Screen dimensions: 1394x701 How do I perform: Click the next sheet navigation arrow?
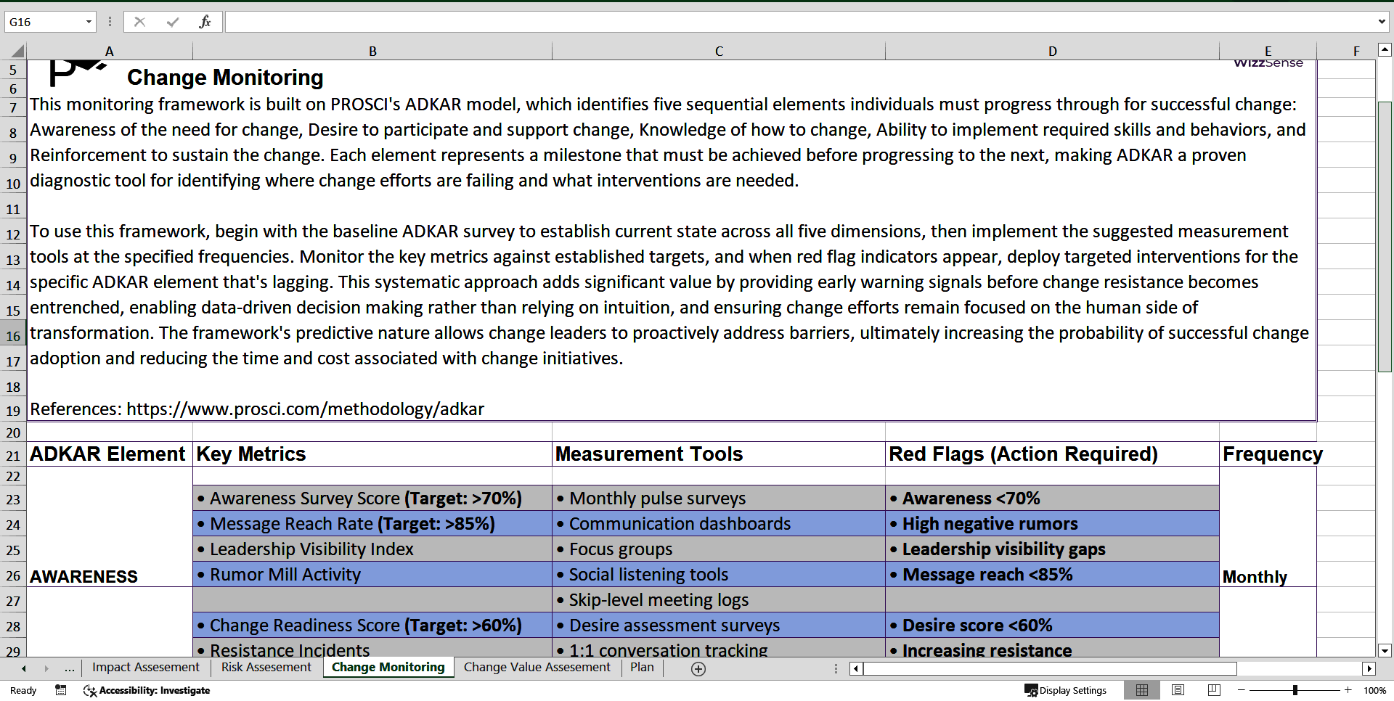click(46, 668)
